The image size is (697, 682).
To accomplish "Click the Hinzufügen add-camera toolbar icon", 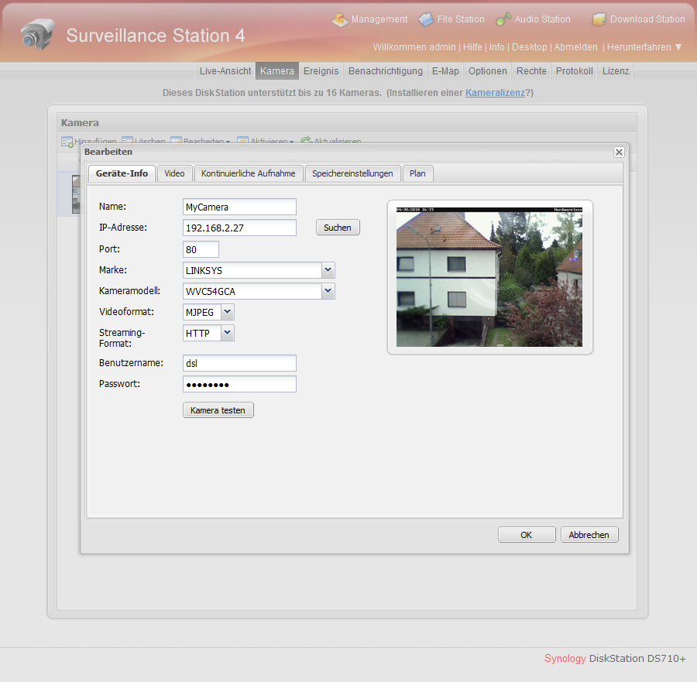I will pyautogui.click(x=67, y=142).
